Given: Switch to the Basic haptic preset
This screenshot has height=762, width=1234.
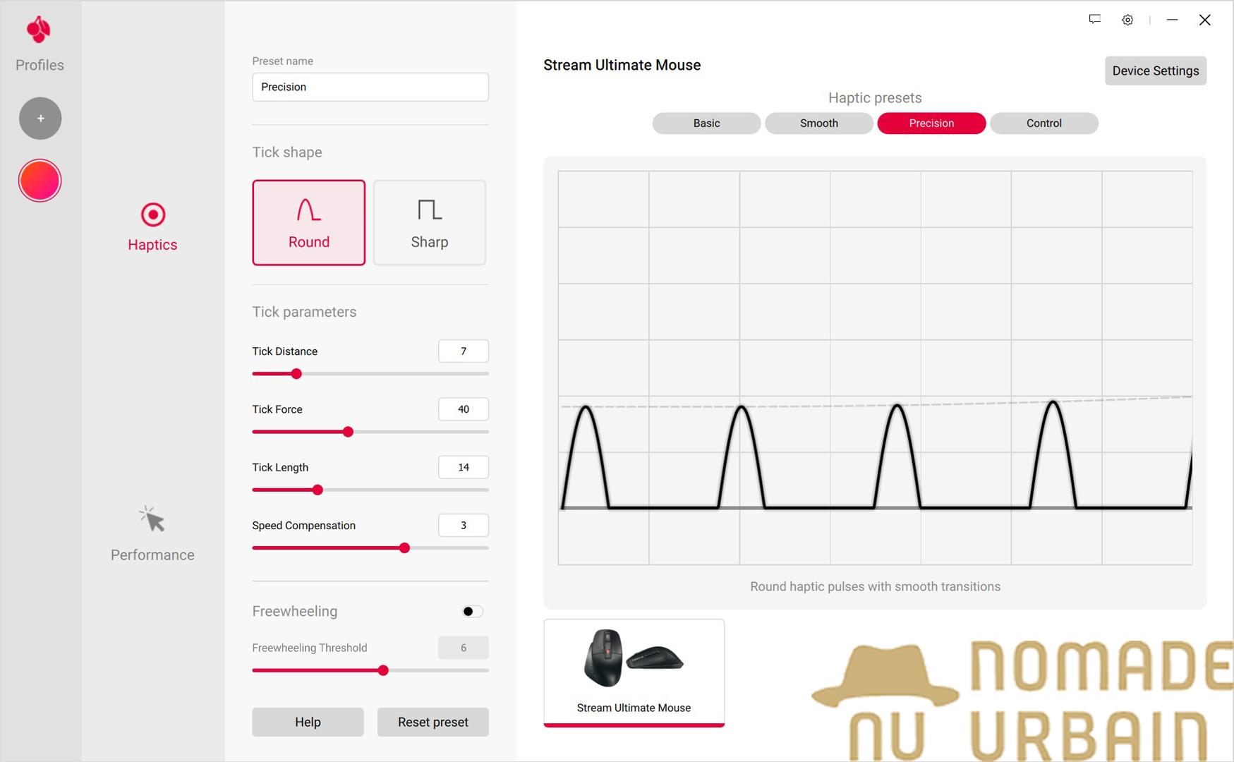Looking at the screenshot, I should point(706,123).
